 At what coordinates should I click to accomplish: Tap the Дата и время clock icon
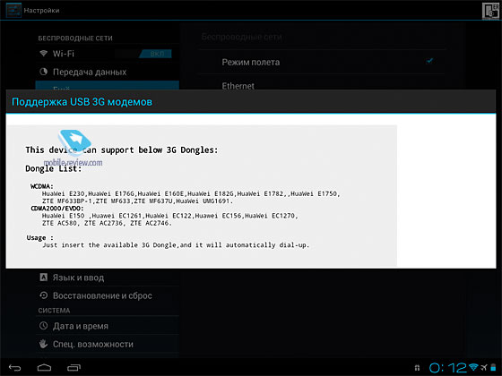(x=44, y=326)
